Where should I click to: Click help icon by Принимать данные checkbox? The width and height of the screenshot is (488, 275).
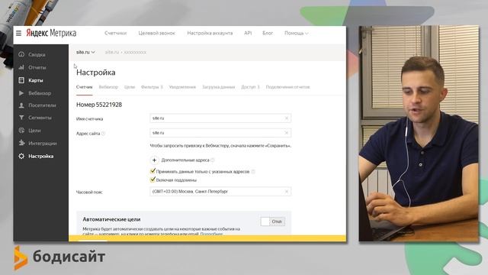[253, 171]
